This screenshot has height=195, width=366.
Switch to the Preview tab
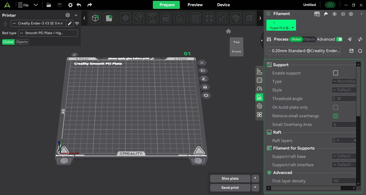(195, 5)
